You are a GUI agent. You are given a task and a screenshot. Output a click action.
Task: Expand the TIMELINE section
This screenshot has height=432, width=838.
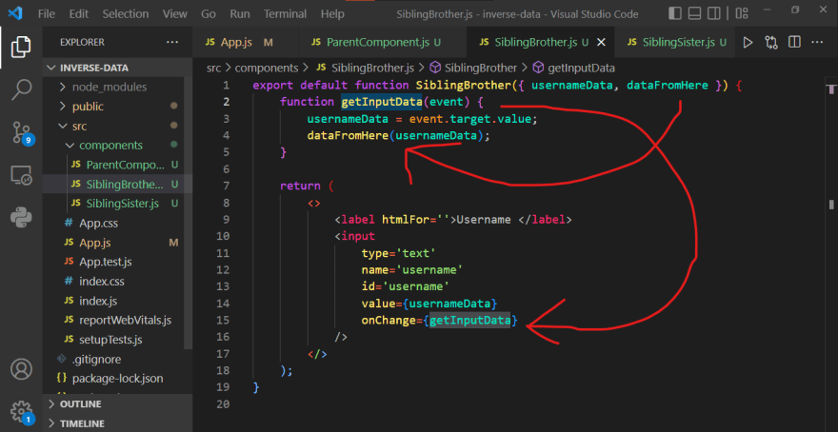117,422
